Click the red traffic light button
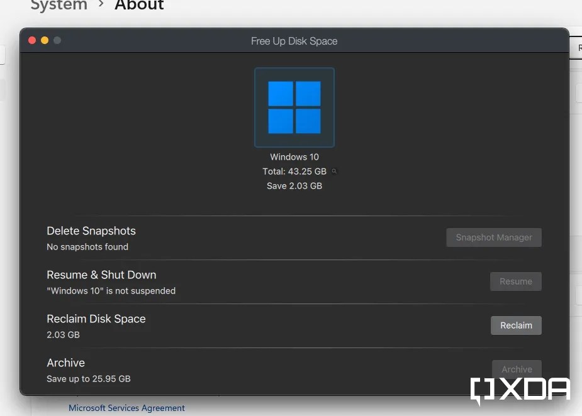 coord(31,40)
